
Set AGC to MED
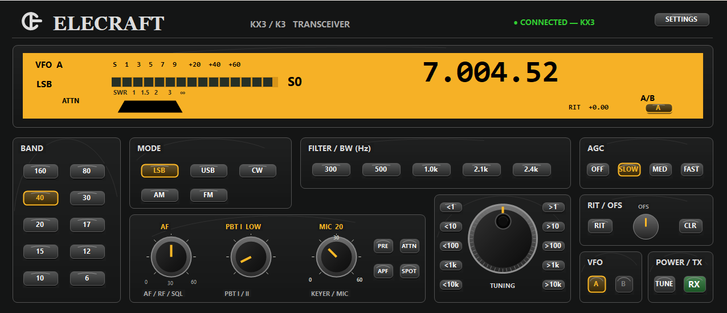coord(660,169)
